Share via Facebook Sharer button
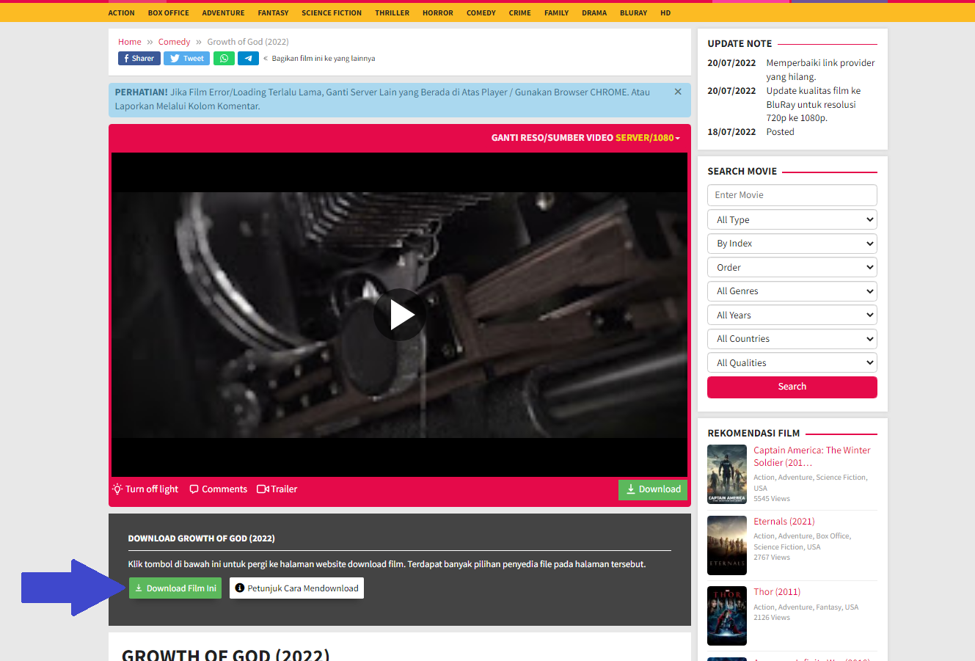Image resolution: width=975 pixels, height=661 pixels. click(139, 59)
